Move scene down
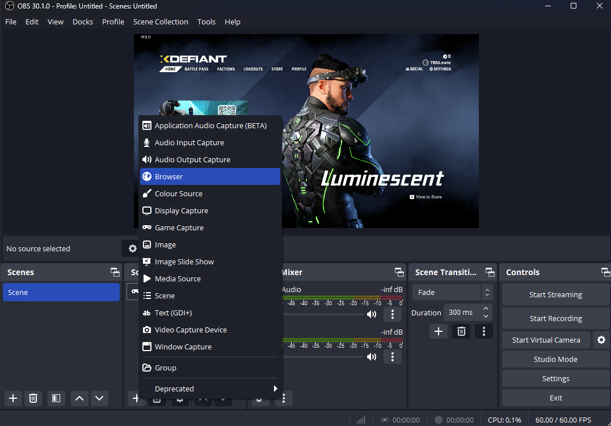 pyautogui.click(x=99, y=398)
